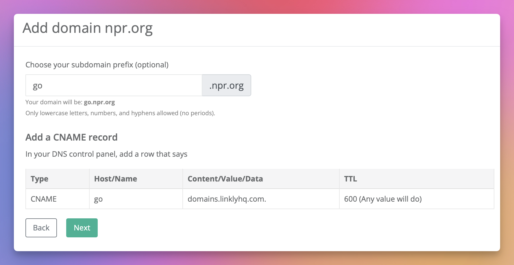Image resolution: width=514 pixels, height=265 pixels.
Task: Click the Next button
Action: point(82,228)
